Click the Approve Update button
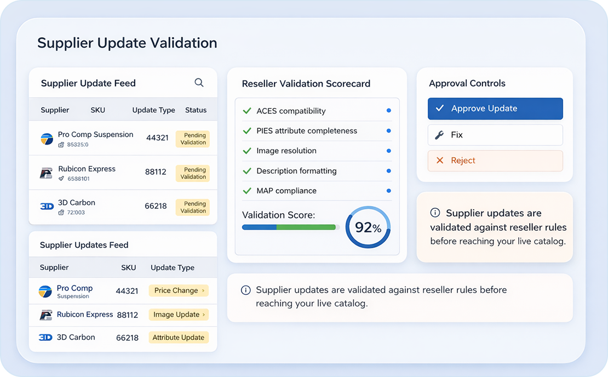The image size is (608, 377). [495, 108]
